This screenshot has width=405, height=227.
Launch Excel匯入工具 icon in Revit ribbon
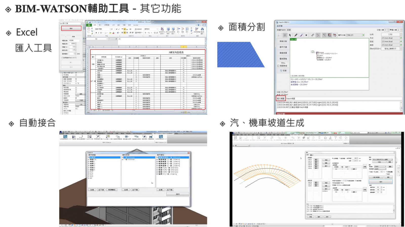point(108,137)
